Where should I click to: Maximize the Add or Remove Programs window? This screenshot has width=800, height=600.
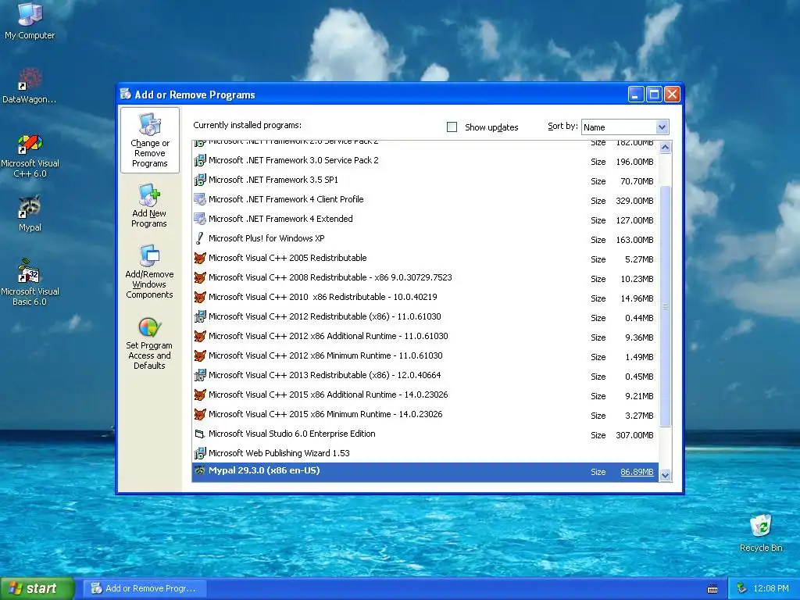(x=654, y=95)
